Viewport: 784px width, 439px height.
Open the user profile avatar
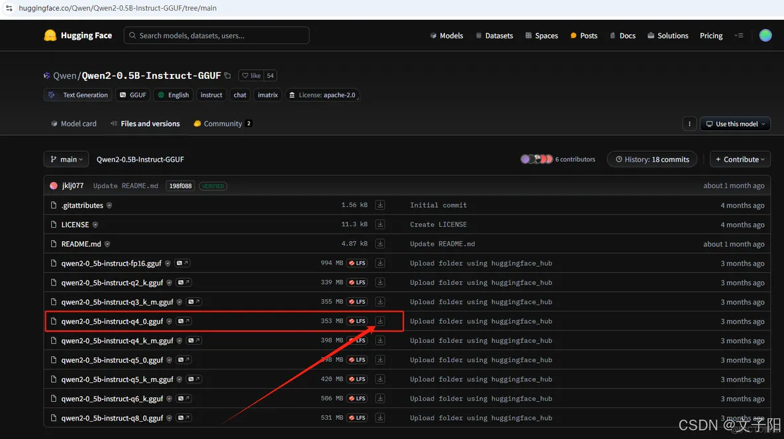[x=765, y=36]
